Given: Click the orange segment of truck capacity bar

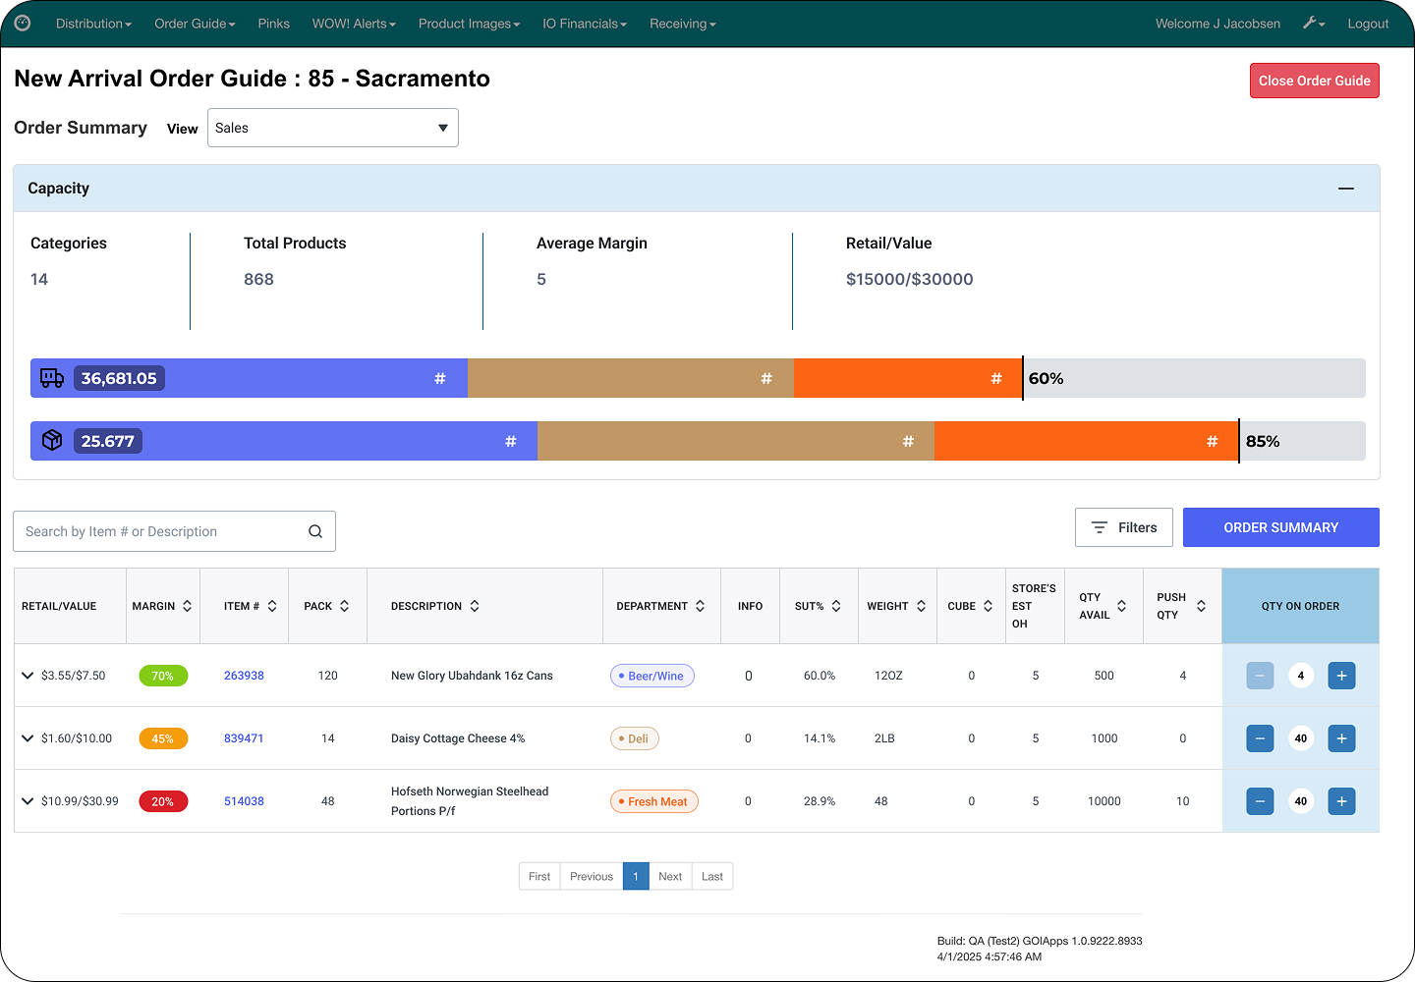Looking at the screenshot, I should pyautogui.click(x=907, y=378).
